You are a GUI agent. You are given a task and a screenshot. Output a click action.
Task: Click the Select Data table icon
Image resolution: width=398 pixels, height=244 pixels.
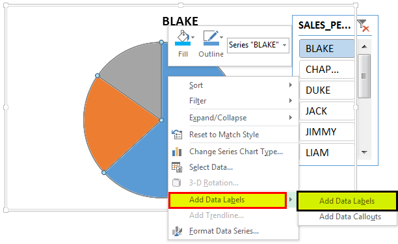tap(177, 167)
